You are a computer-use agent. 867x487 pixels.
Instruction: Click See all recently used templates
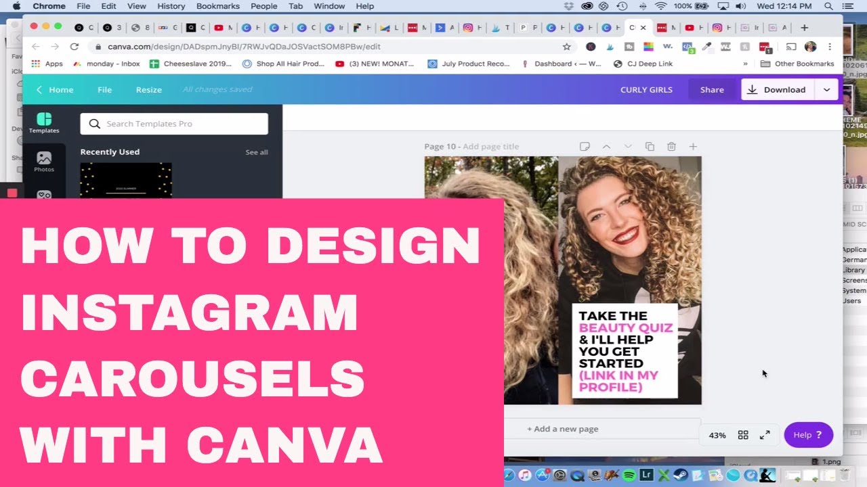(257, 152)
